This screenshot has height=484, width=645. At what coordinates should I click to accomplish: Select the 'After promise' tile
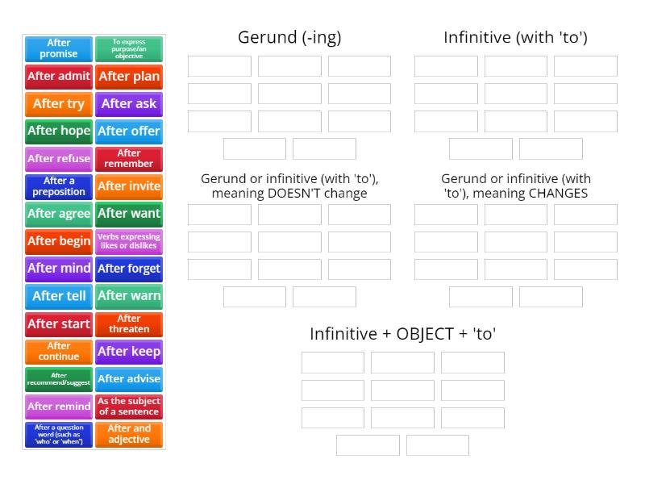click(58, 48)
